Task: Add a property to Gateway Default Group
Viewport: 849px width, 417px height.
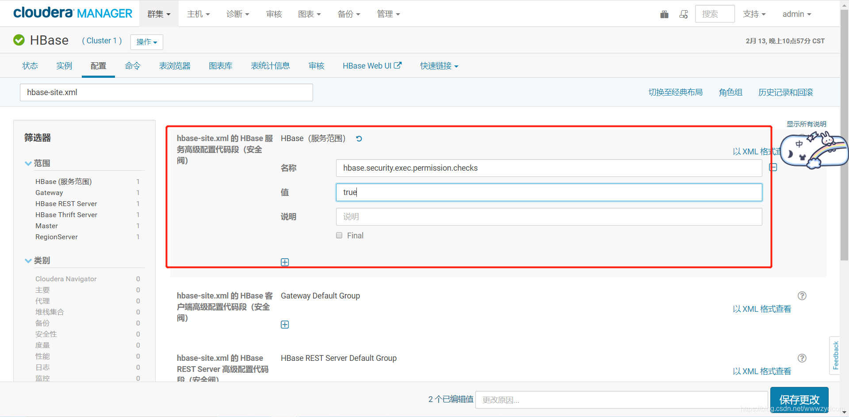Action: click(285, 325)
